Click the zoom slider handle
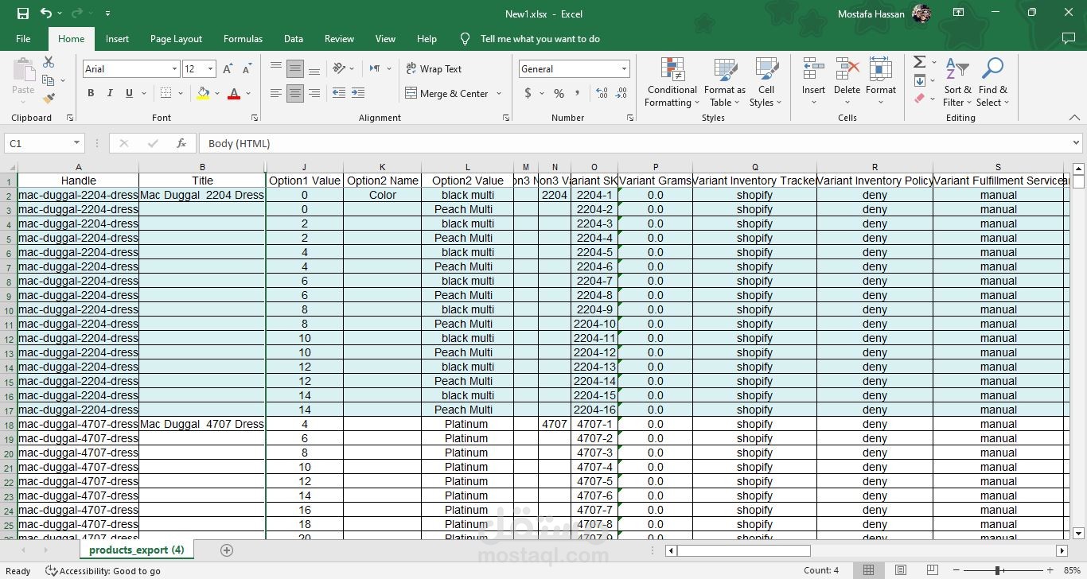The image size is (1087, 579). coord(997,570)
